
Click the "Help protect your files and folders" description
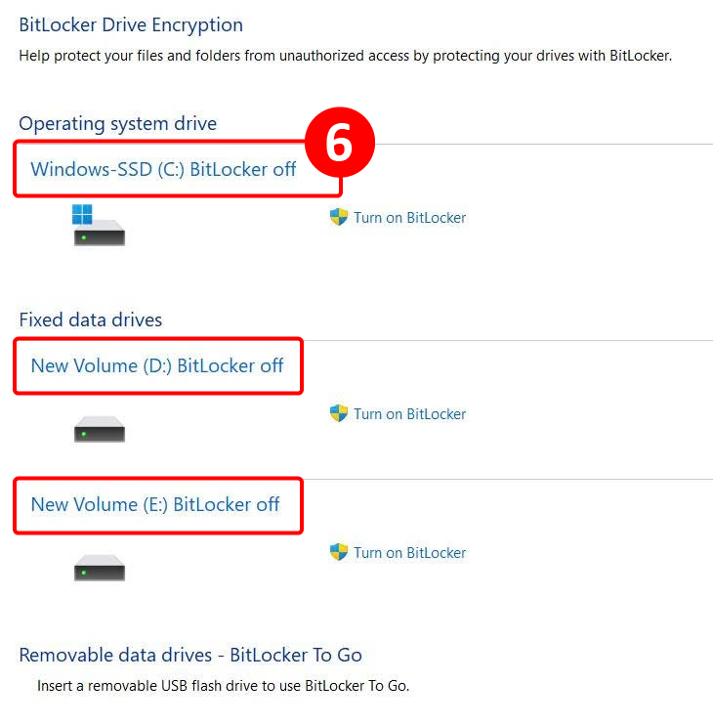click(345, 56)
